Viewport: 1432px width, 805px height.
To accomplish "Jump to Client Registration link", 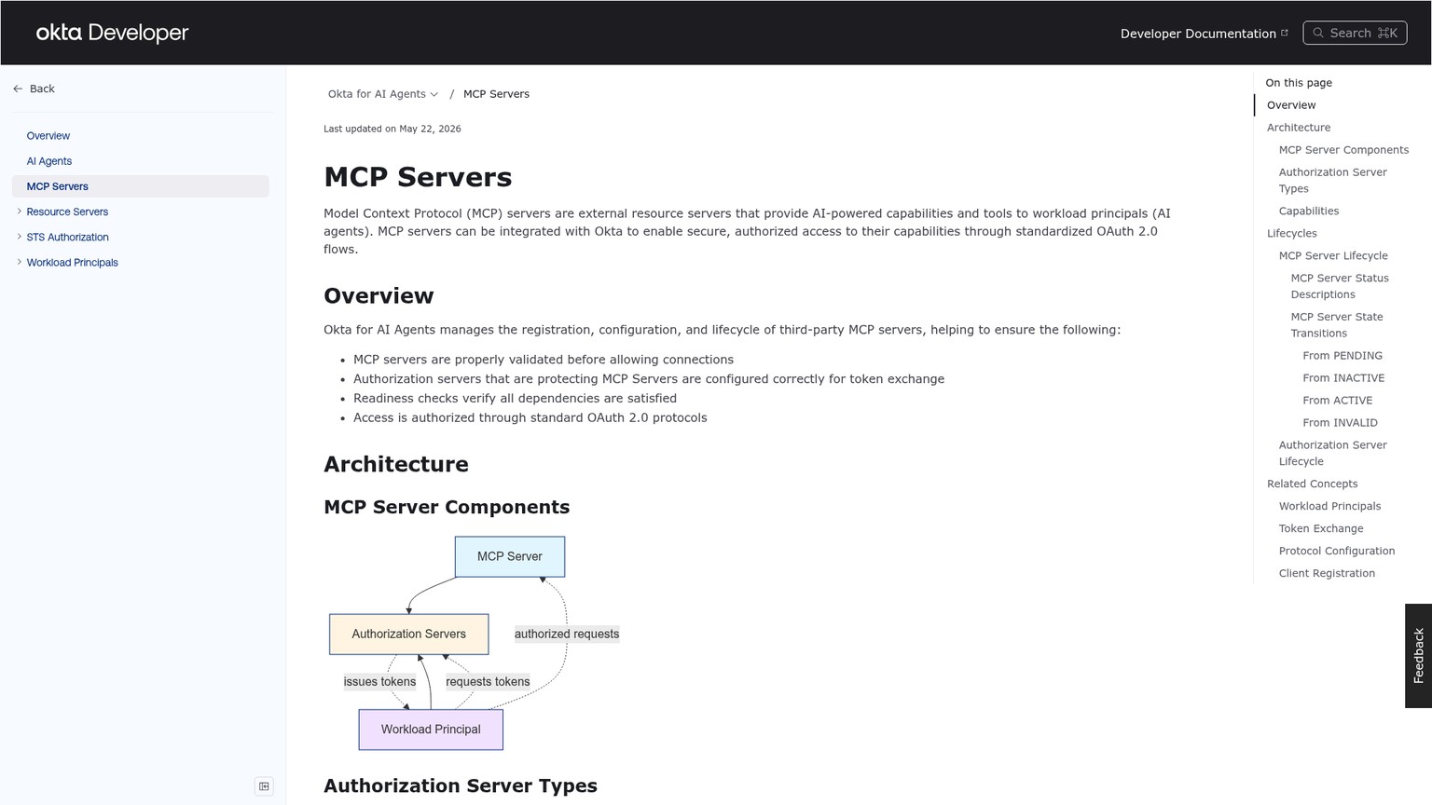I will (1326, 574).
